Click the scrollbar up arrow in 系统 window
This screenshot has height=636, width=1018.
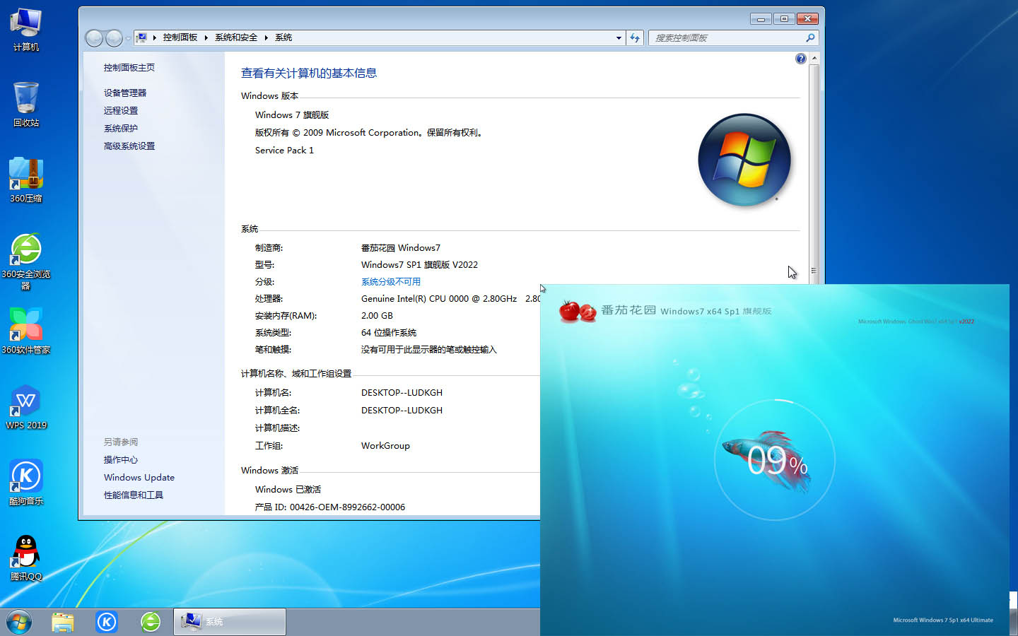(814, 58)
